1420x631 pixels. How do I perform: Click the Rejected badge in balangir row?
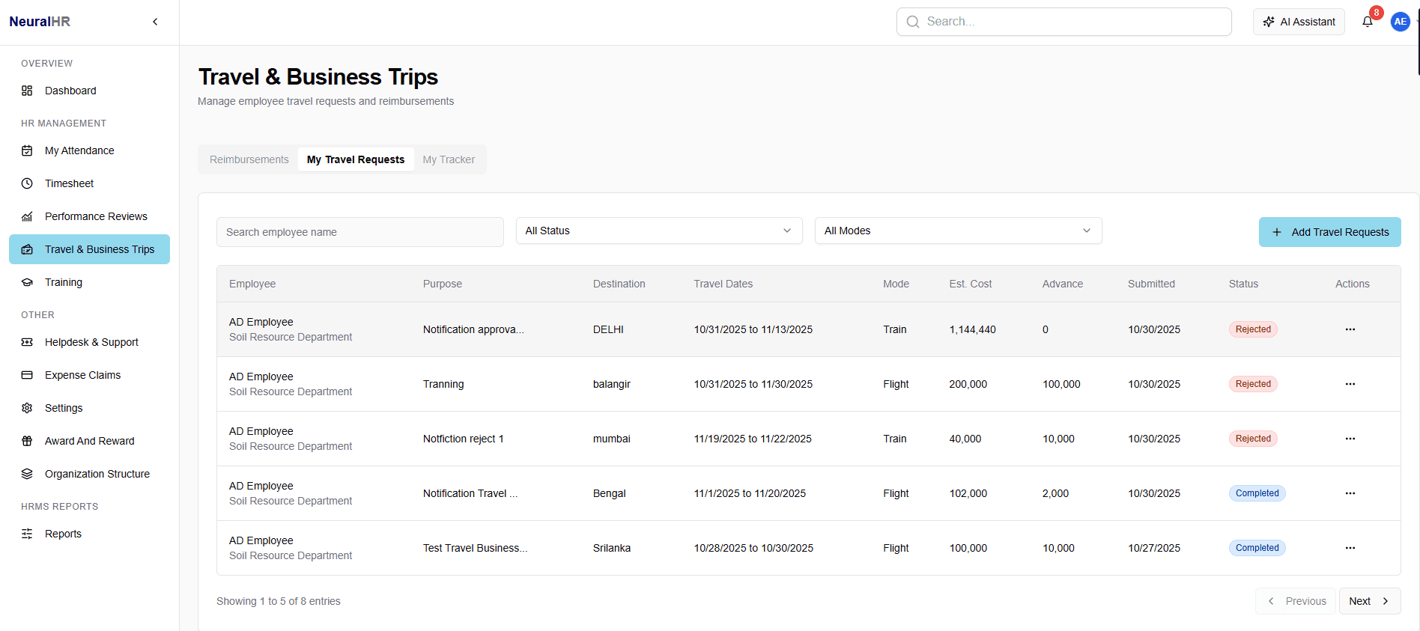[x=1253, y=384]
